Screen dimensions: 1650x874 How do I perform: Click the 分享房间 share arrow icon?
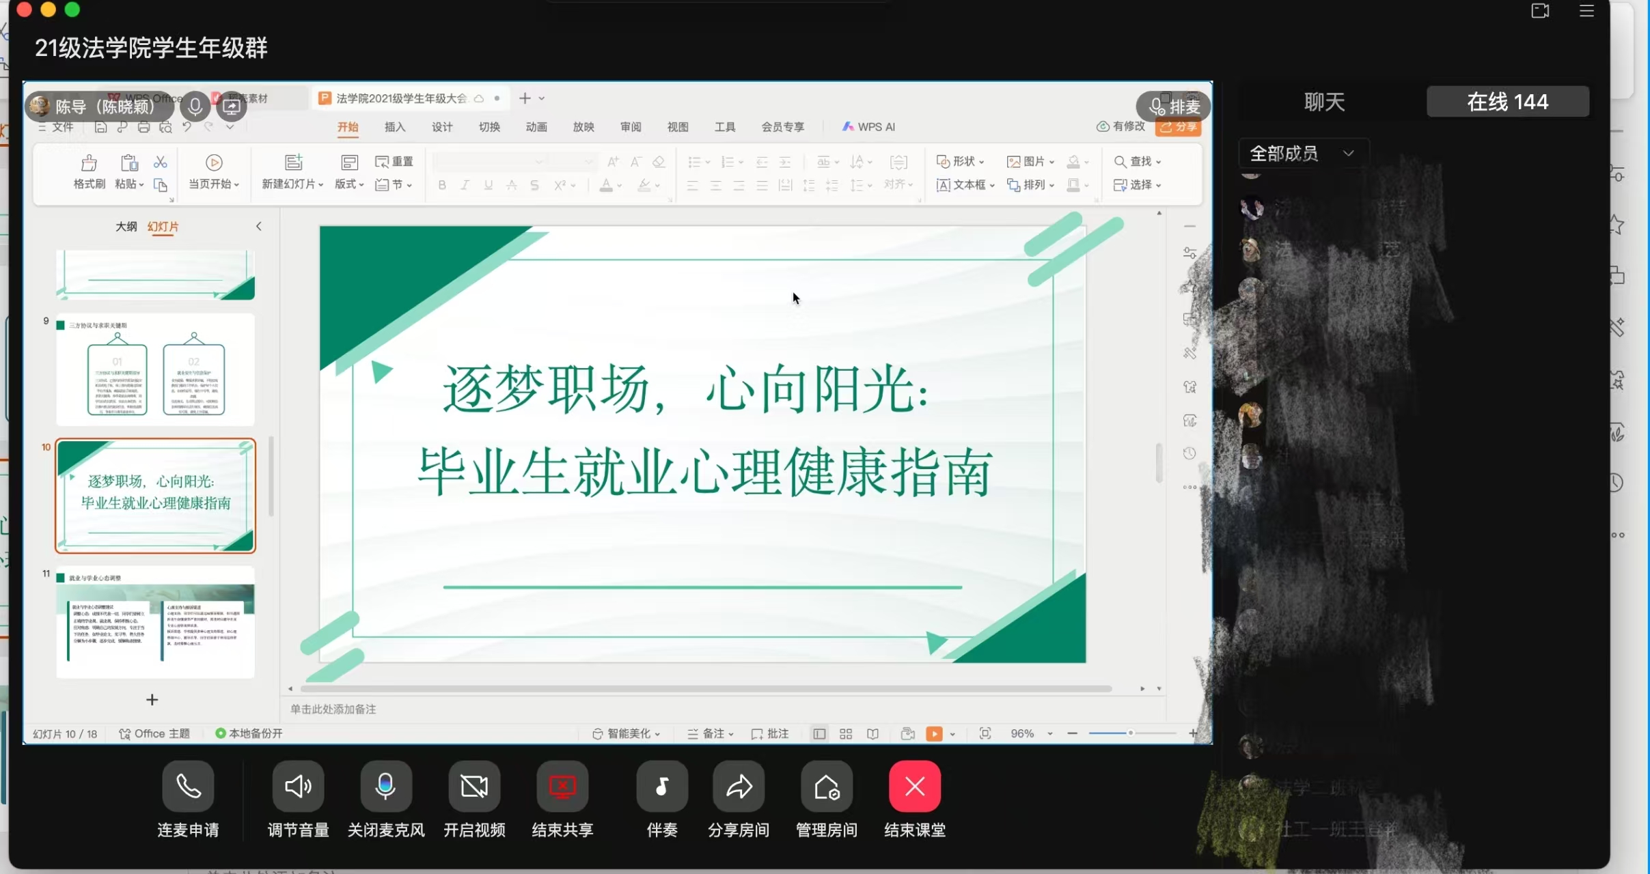pyautogui.click(x=739, y=787)
